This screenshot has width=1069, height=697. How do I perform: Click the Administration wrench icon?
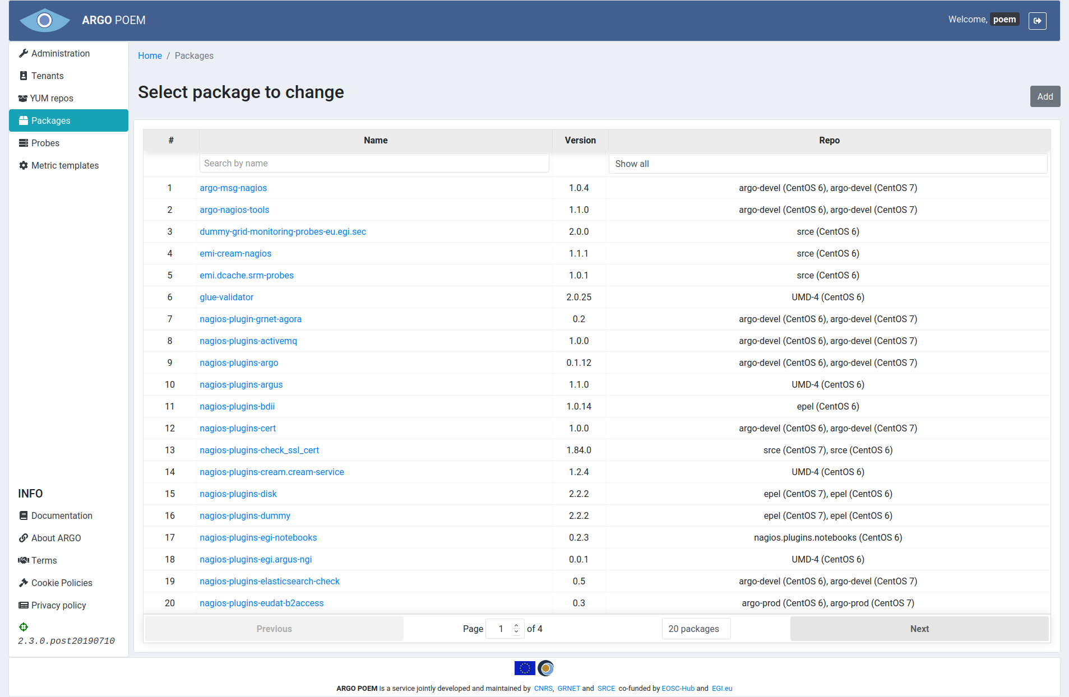click(24, 53)
